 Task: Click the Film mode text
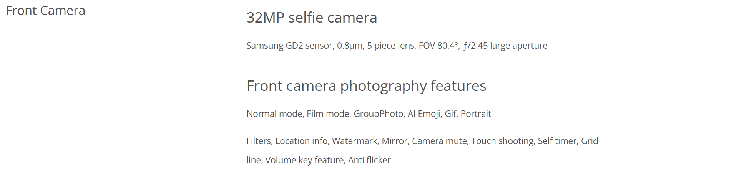(328, 114)
